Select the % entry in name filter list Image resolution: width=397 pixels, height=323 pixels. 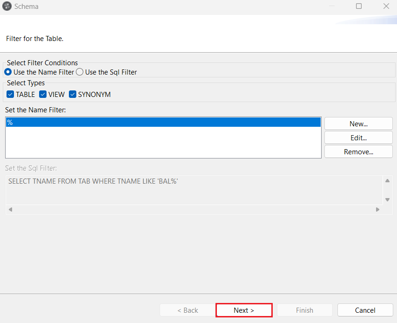(x=163, y=122)
